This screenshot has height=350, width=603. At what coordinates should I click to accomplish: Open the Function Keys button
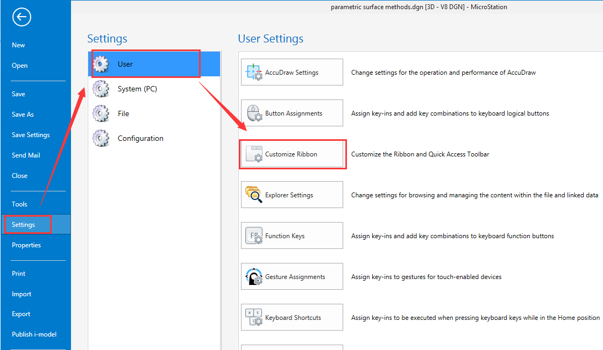tap(292, 235)
